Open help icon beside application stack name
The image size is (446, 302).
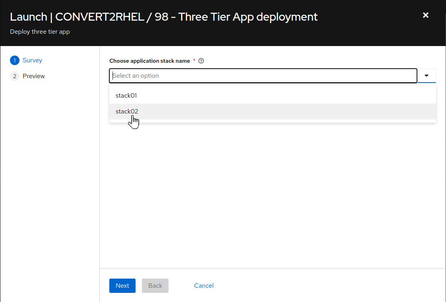(x=201, y=61)
